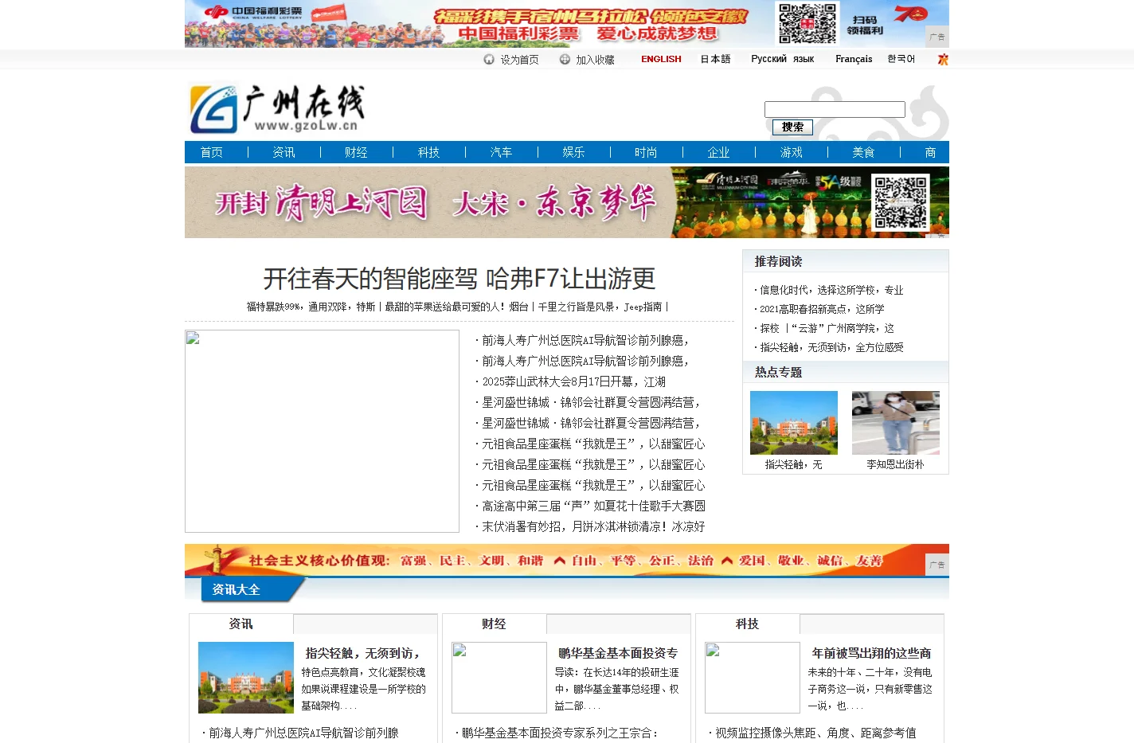Open recommended link 指尖轻触，无须到访，全方位感受
Screen dimensions: 1134x743
pos(831,347)
